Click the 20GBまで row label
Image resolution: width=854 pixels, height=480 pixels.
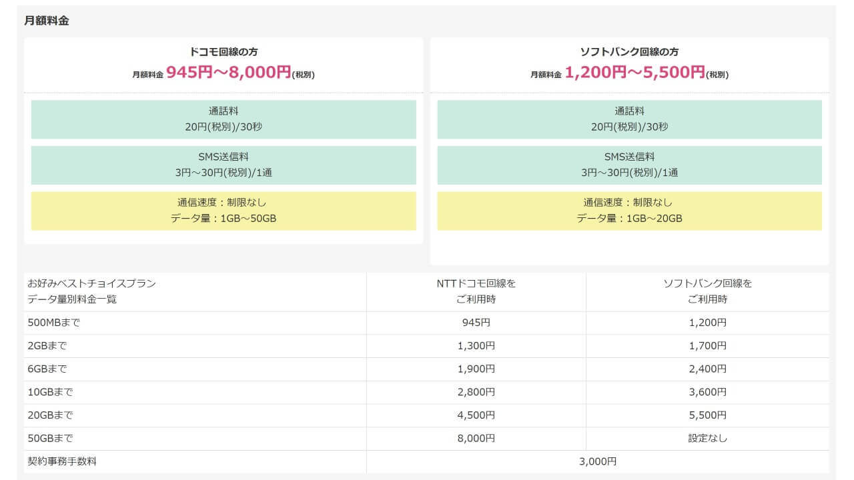(x=50, y=415)
